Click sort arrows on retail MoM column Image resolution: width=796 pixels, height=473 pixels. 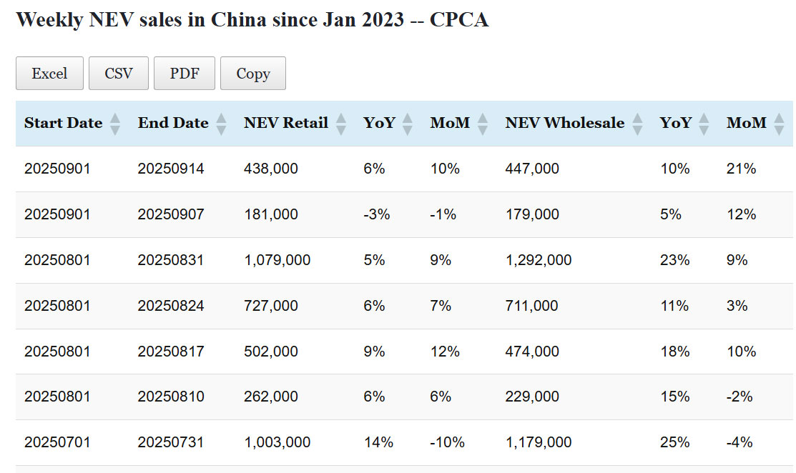point(483,124)
